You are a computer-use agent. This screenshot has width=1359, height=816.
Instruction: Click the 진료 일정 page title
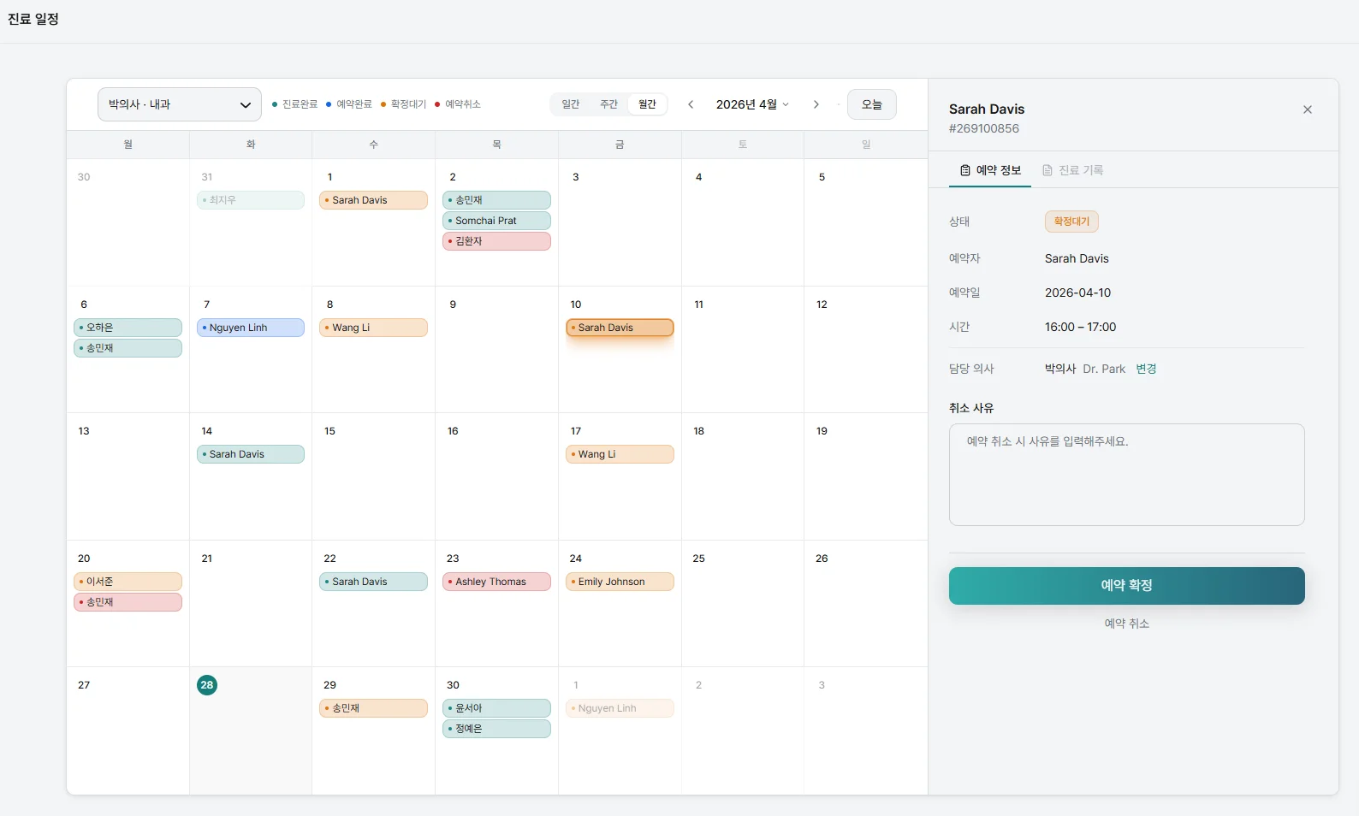coord(33,19)
